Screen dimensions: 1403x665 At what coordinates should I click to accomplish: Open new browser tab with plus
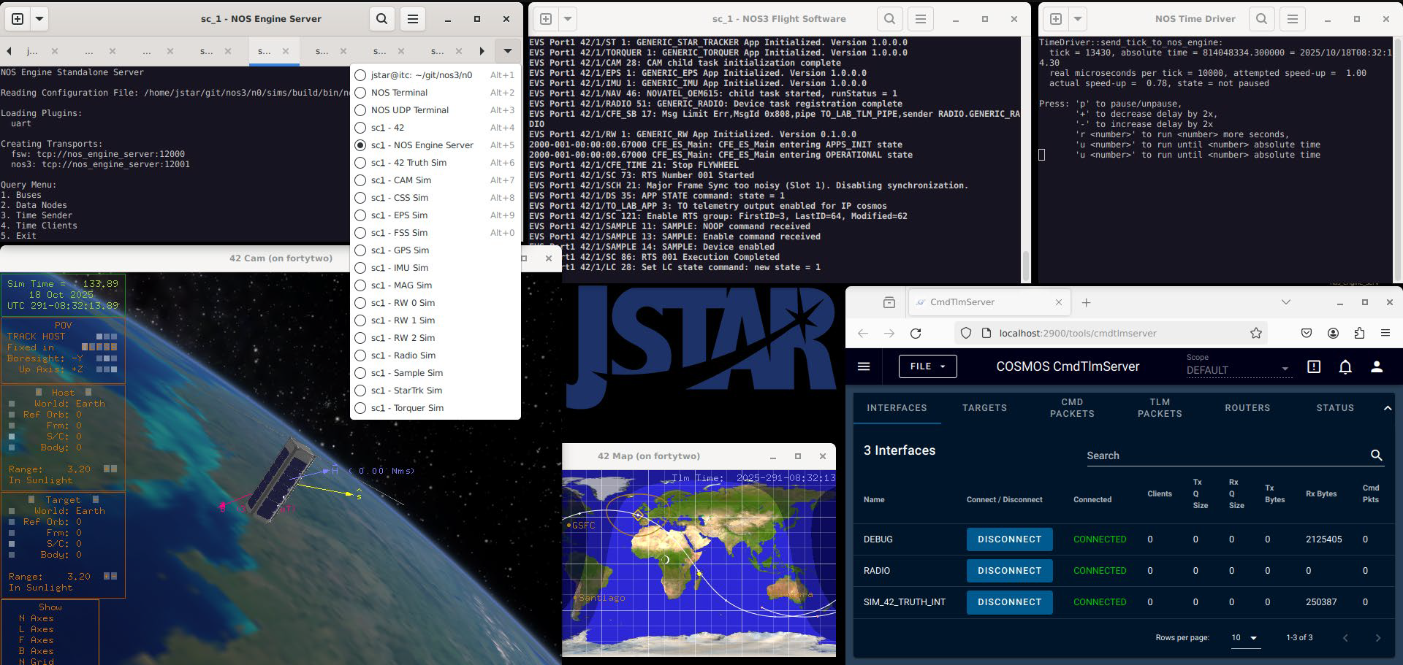click(1086, 302)
